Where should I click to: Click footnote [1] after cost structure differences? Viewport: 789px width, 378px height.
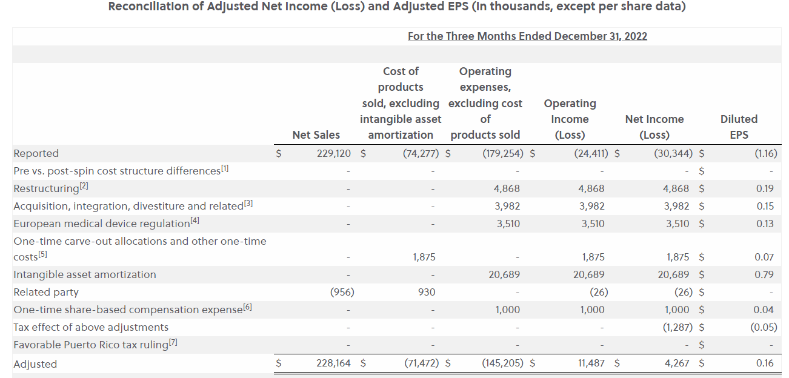tap(225, 170)
